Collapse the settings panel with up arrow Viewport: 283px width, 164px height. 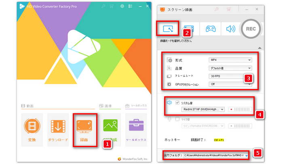point(260,48)
